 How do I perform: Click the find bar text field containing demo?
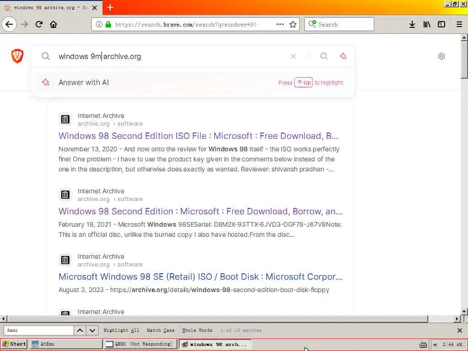tap(38, 330)
